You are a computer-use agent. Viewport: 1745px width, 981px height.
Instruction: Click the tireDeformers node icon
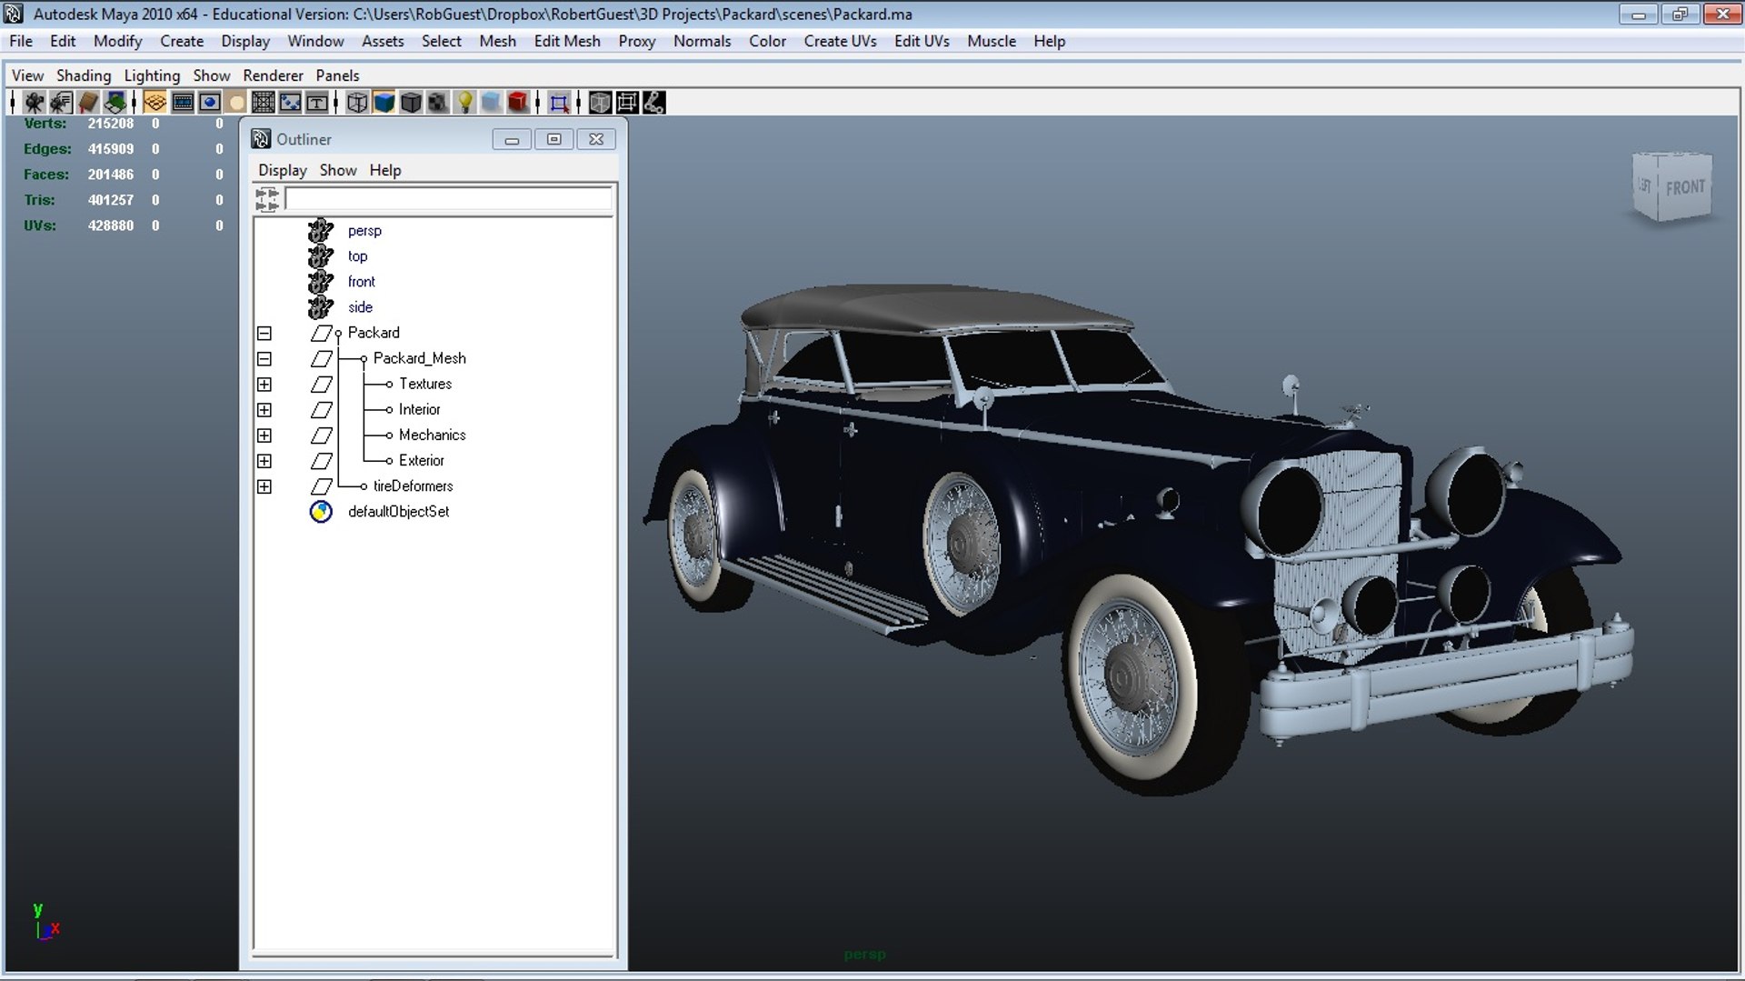[x=322, y=486]
